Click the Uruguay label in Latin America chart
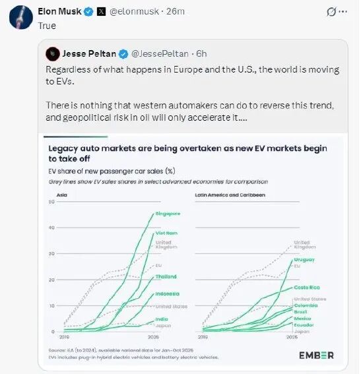Image resolution: width=363 pixels, height=374 pixels. 304,259
